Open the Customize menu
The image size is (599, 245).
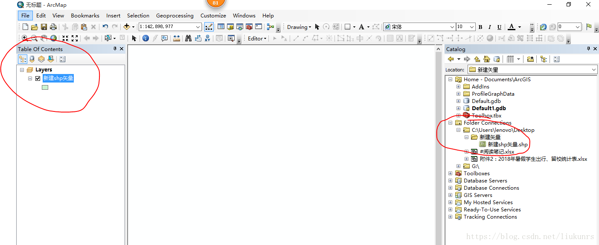(213, 15)
